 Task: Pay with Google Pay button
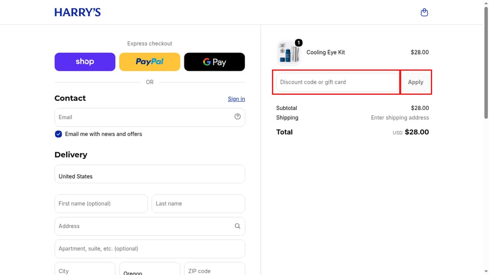click(214, 62)
